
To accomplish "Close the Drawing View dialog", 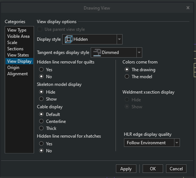I will point(188,8).
